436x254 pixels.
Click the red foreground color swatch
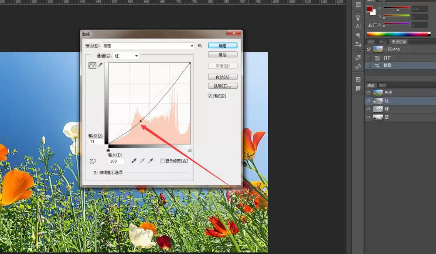point(369,9)
